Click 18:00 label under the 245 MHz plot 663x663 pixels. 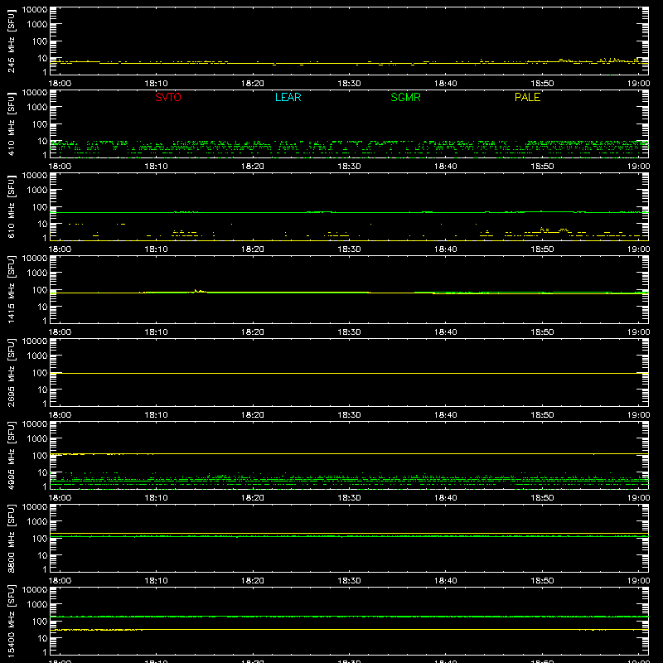60,84
